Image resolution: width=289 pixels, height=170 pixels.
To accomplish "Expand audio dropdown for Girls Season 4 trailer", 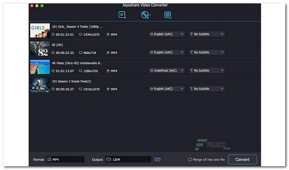I will 167,34.
